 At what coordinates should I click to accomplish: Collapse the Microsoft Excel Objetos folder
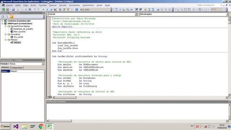(x=5, y=26)
